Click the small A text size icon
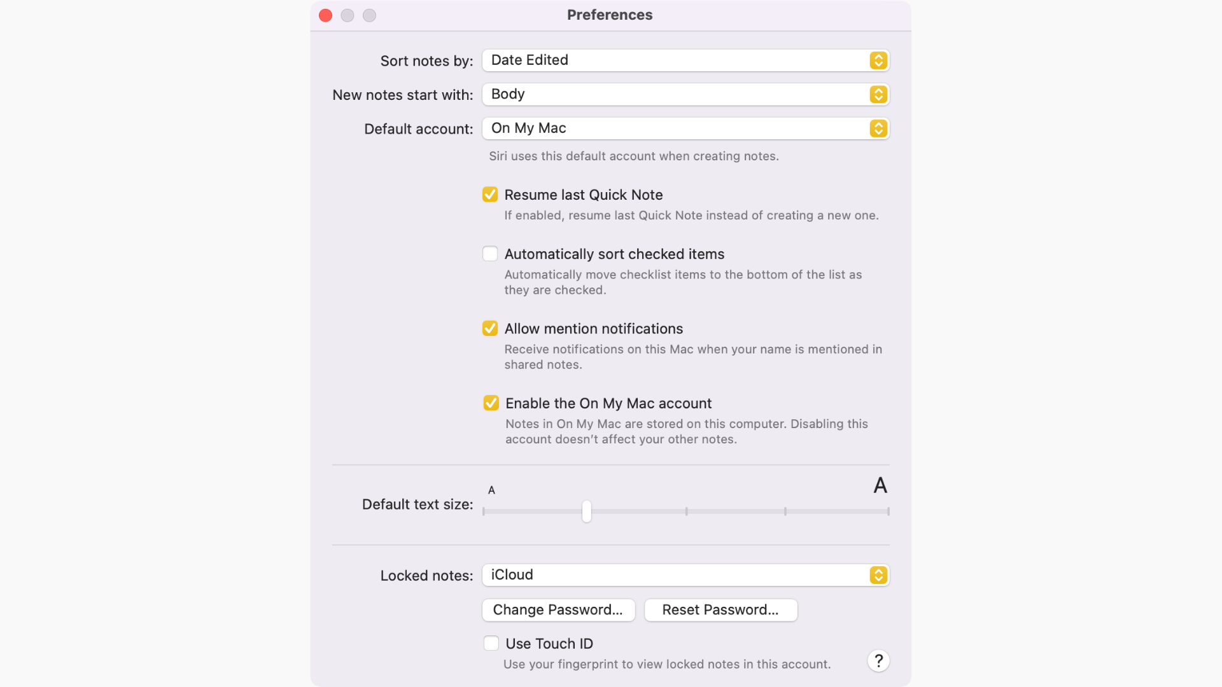This screenshot has height=687, width=1222. 491,490
